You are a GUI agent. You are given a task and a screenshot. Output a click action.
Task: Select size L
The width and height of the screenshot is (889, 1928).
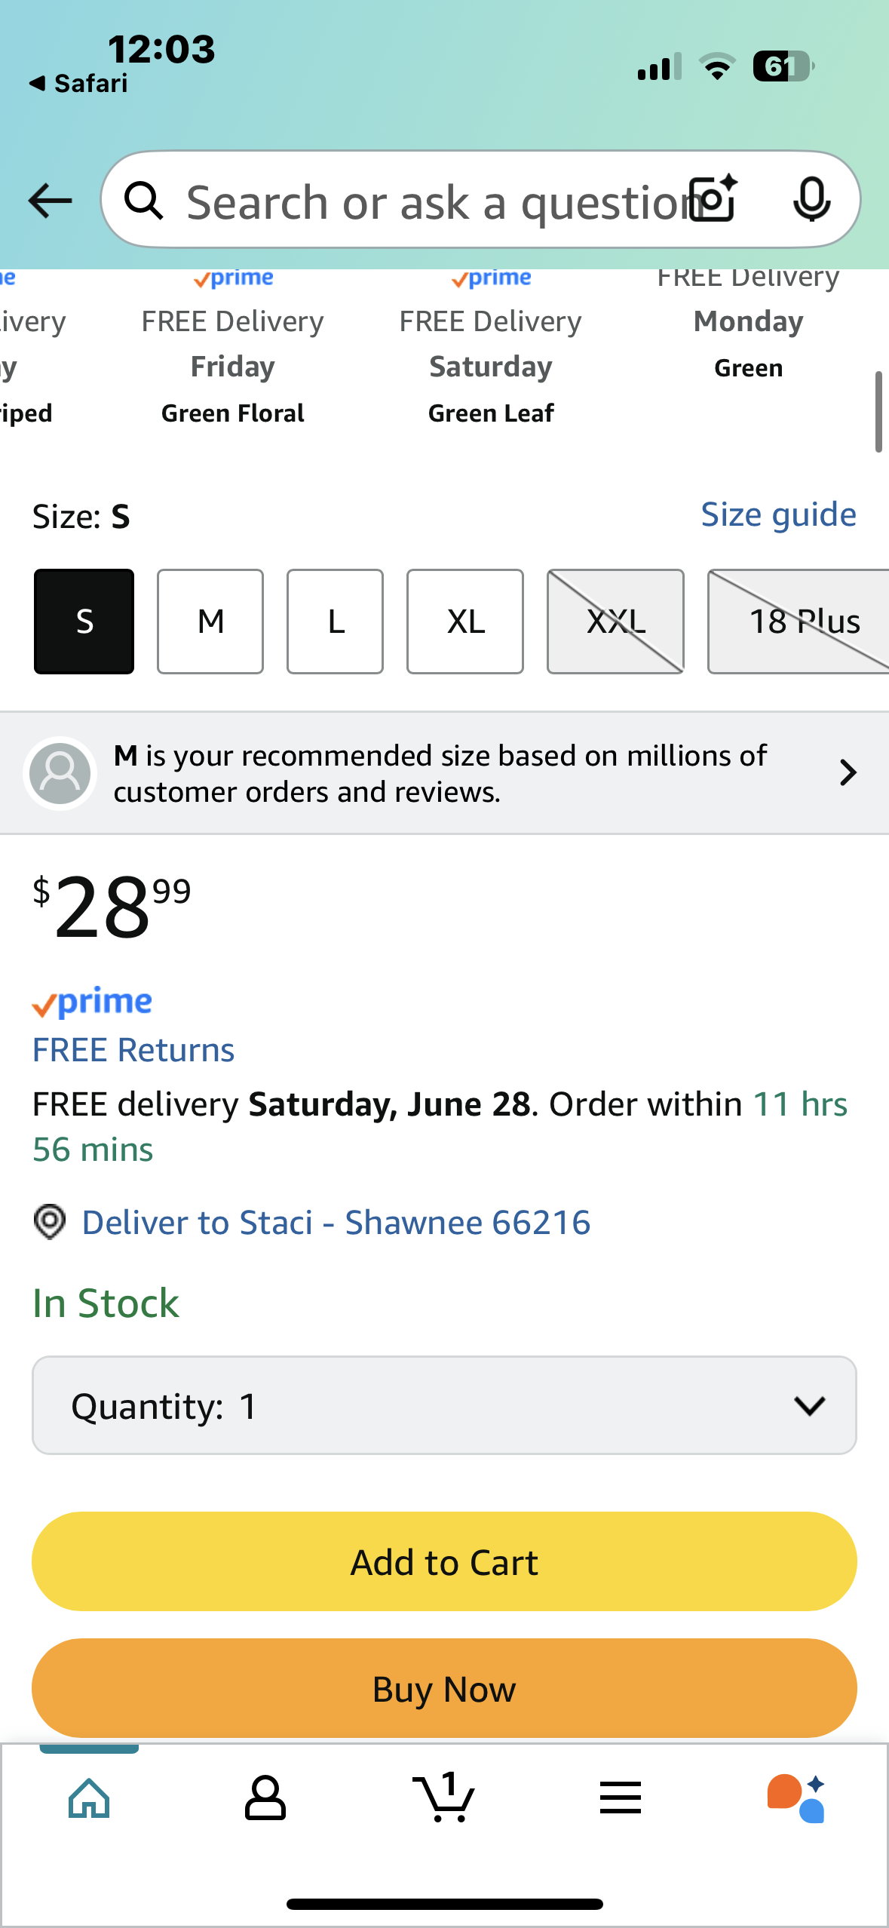coord(336,622)
